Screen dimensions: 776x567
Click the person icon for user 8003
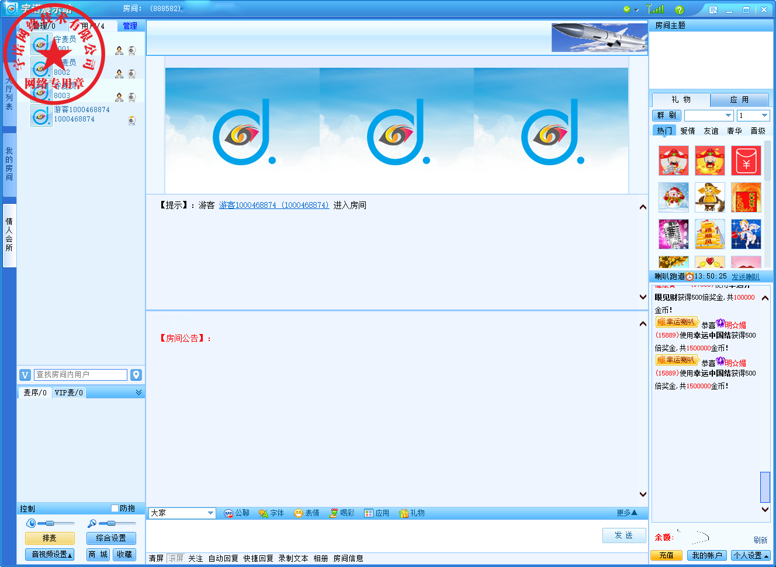tap(119, 97)
